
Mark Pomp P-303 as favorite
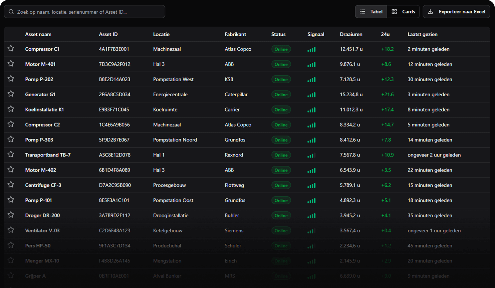click(11, 139)
